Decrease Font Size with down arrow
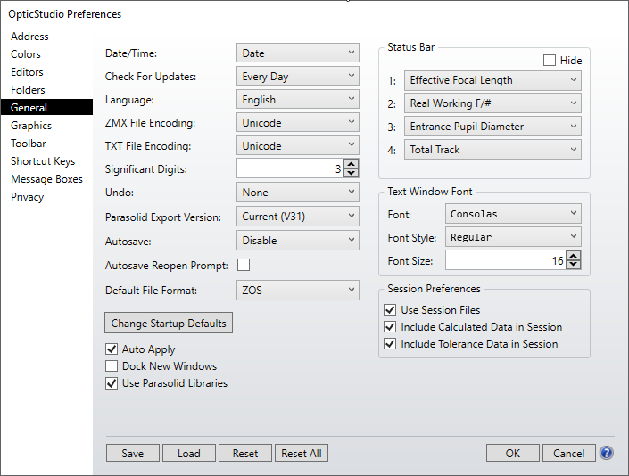The image size is (629, 476). pos(573,265)
